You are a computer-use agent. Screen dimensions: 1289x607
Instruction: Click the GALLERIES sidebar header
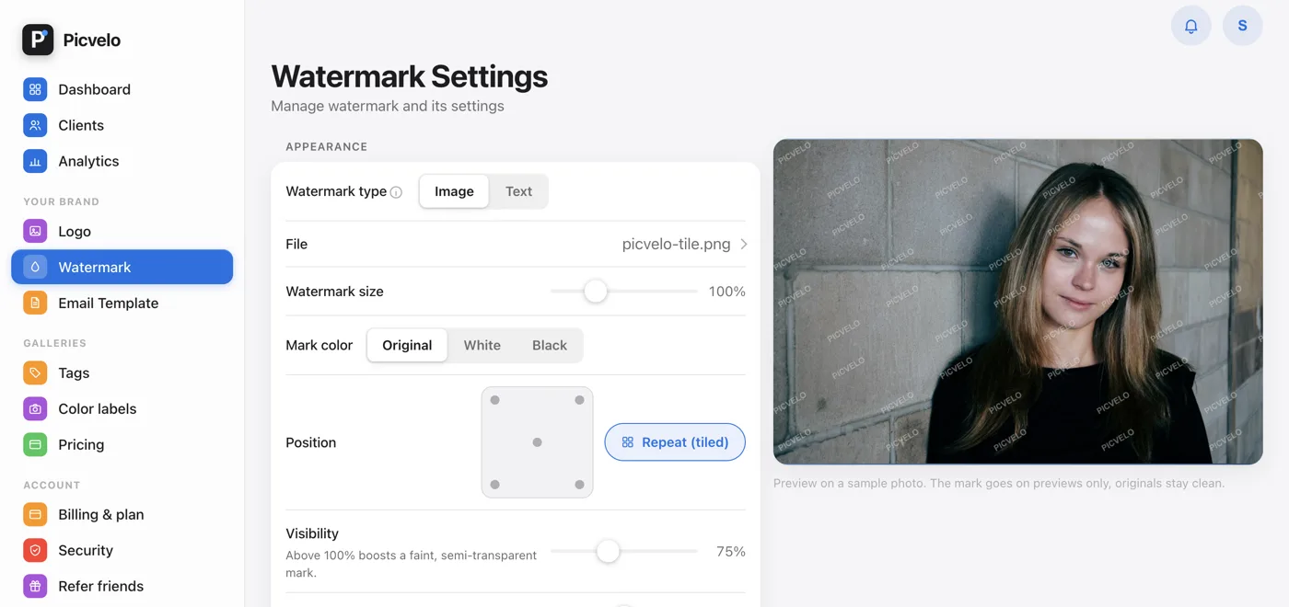click(x=54, y=343)
